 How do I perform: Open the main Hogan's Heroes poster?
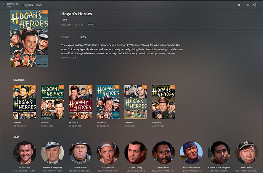click(29, 39)
